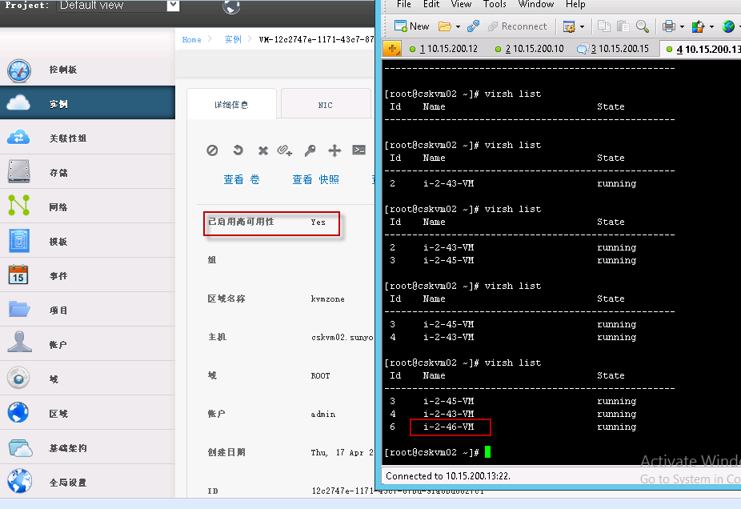Open the 存储 storage section
The height and width of the screenshot is (509, 741).
[87, 173]
